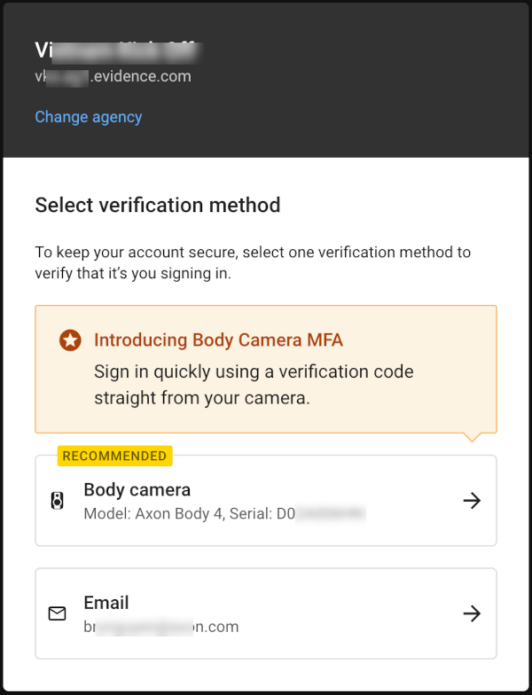The image size is (532, 695).
Task: Click the arrow next to Email option
Action: tap(472, 613)
